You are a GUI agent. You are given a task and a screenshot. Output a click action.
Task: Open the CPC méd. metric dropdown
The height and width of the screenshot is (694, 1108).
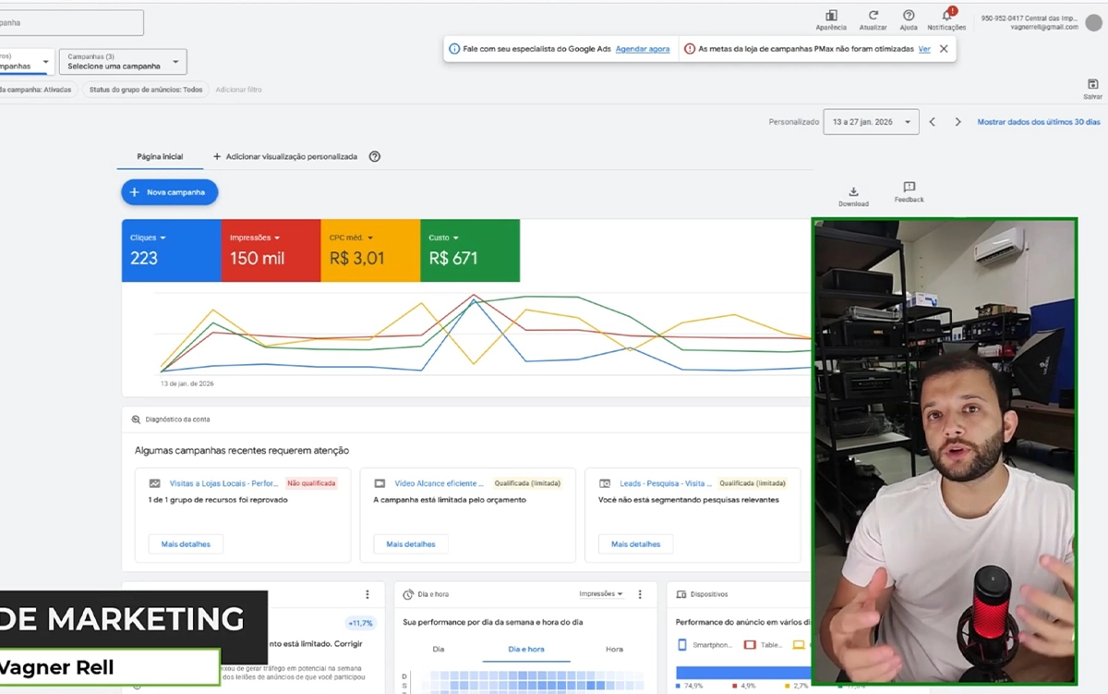[350, 238]
